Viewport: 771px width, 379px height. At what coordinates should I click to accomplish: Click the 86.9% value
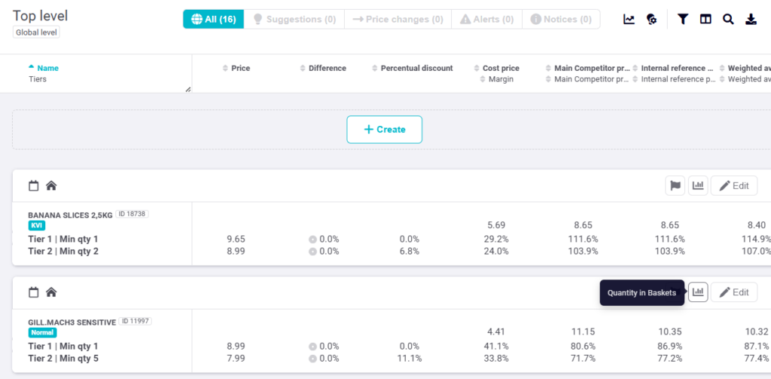[x=669, y=346]
